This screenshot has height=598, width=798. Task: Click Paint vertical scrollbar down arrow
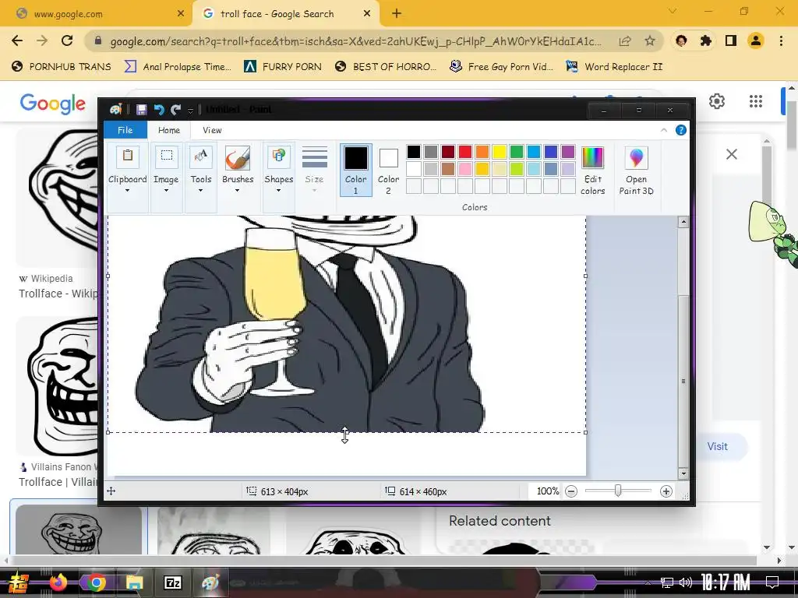(x=683, y=473)
